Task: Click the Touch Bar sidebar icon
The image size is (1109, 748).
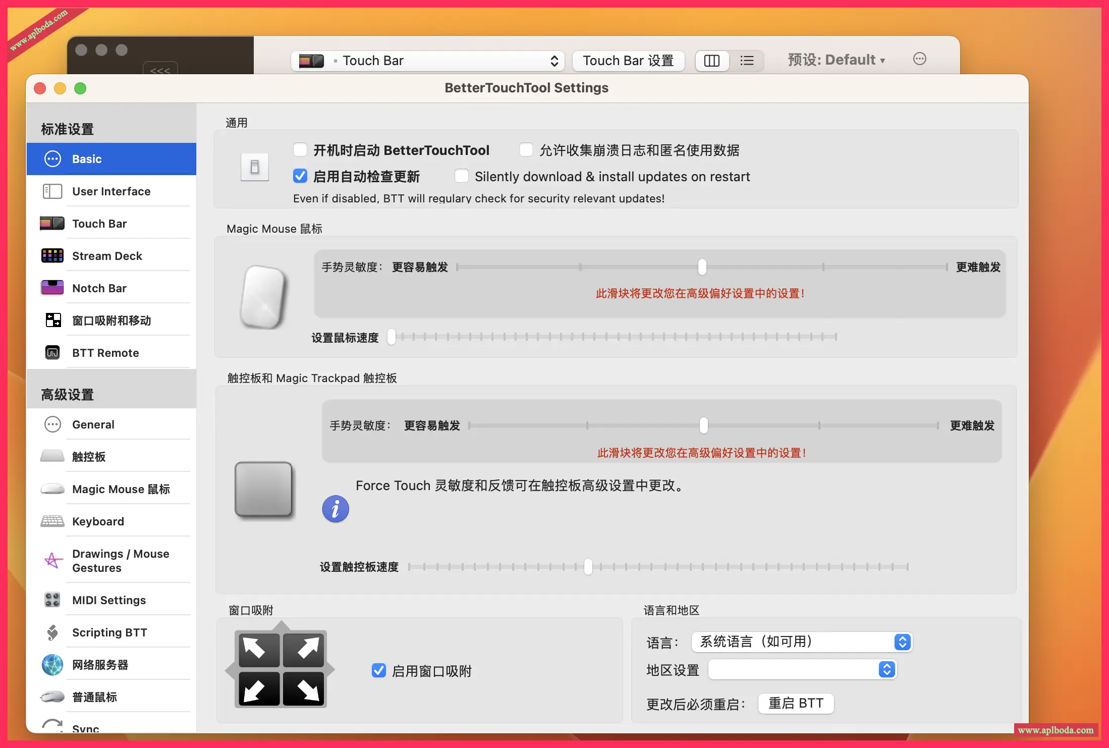Action: pyautogui.click(x=52, y=224)
